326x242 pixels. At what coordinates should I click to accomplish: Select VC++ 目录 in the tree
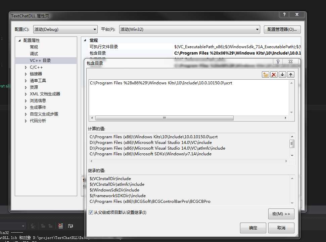click(x=40, y=61)
